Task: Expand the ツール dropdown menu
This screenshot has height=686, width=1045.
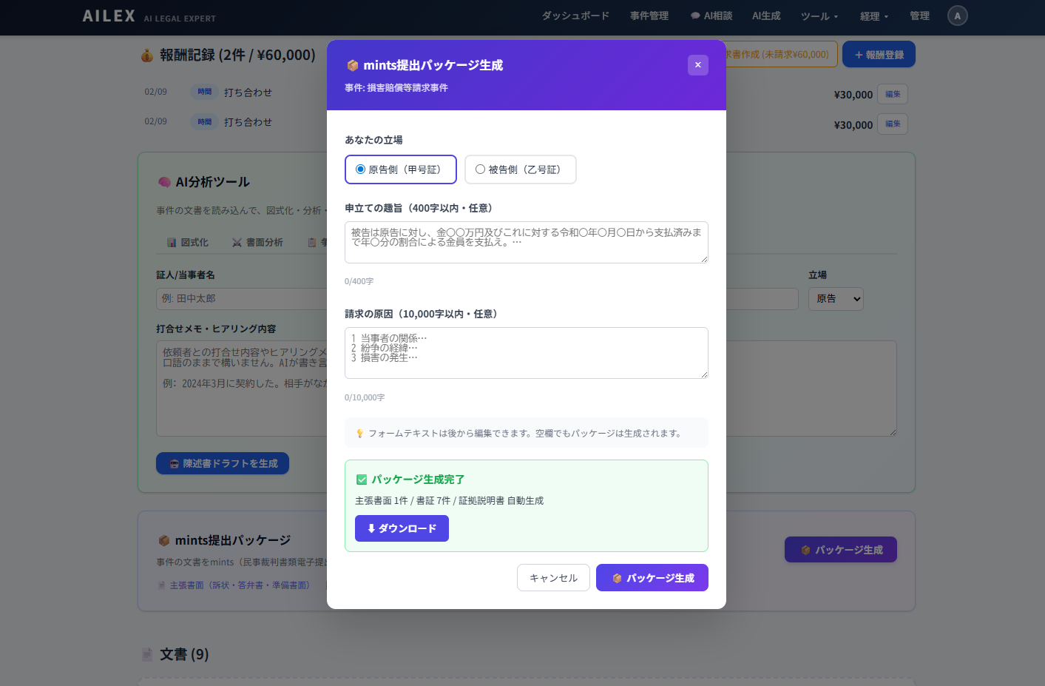Action: coord(819,16)
